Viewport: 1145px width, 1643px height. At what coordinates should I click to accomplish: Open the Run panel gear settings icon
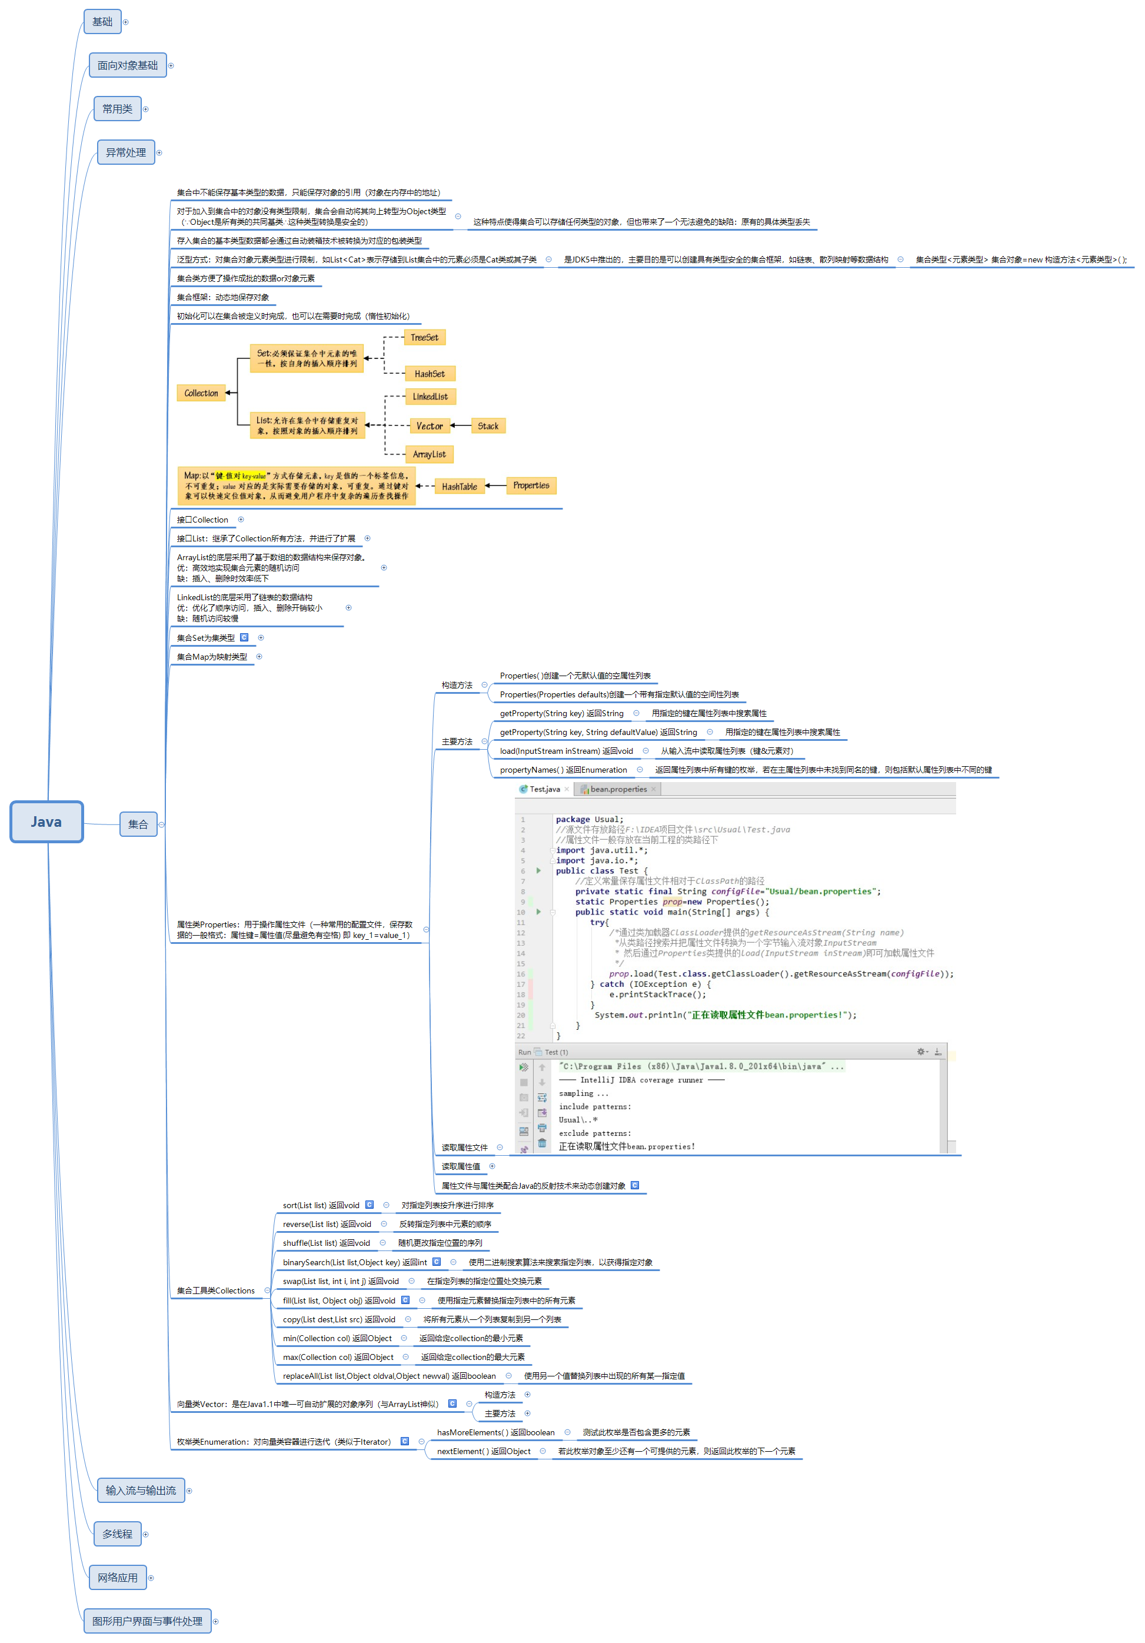click(x=921, y=1051)
